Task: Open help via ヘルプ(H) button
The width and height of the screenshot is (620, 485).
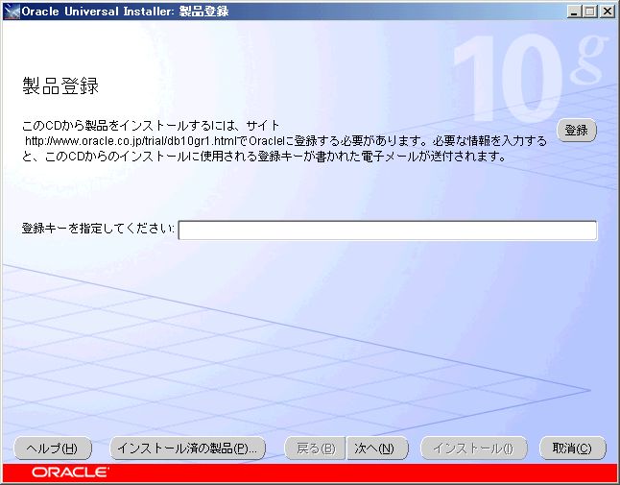Action: [x=53, y=449]
